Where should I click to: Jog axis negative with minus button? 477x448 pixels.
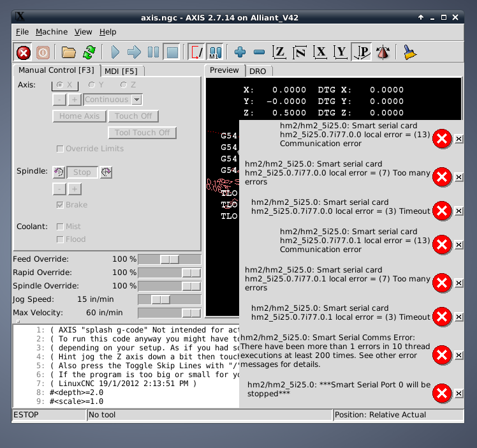pos(59,100)
